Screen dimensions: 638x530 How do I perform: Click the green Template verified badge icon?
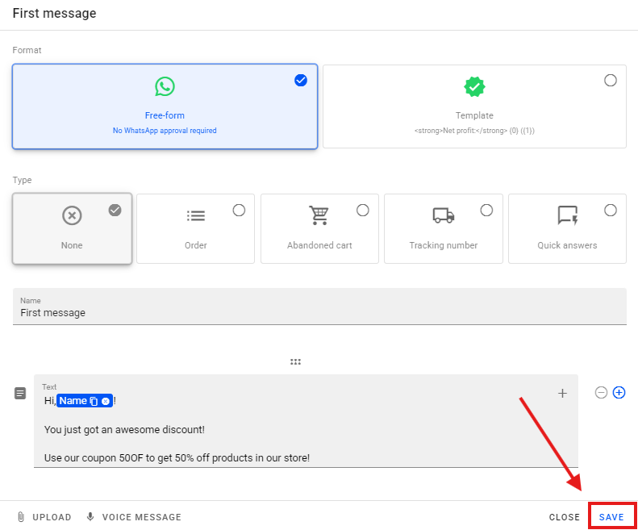pos(474,87)
